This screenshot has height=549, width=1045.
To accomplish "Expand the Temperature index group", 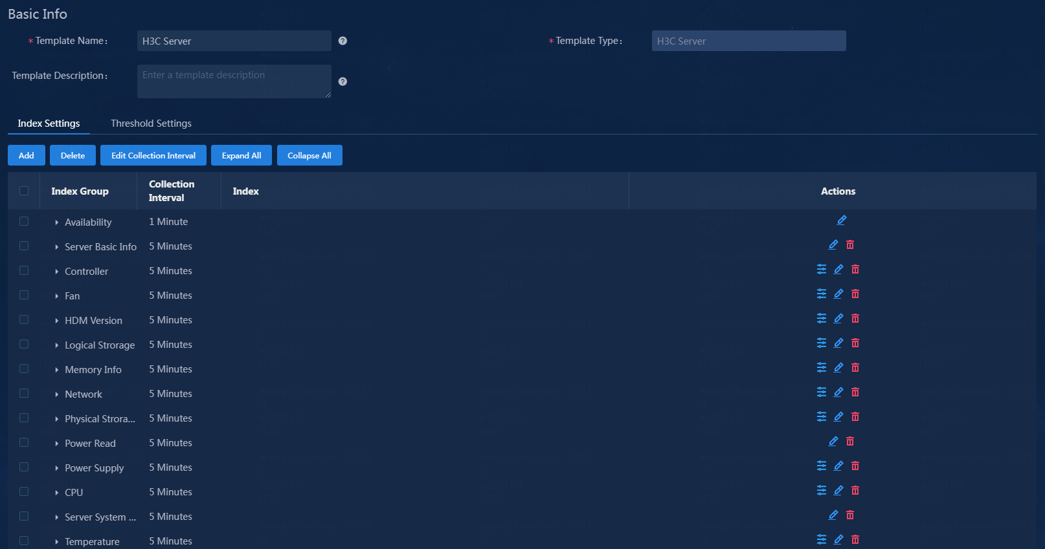I will tap(57, 542).
